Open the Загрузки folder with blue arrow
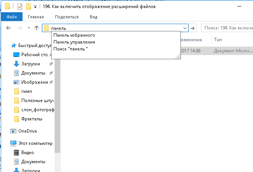Screen dimensions: 253x172 click(x=31, y=64)
